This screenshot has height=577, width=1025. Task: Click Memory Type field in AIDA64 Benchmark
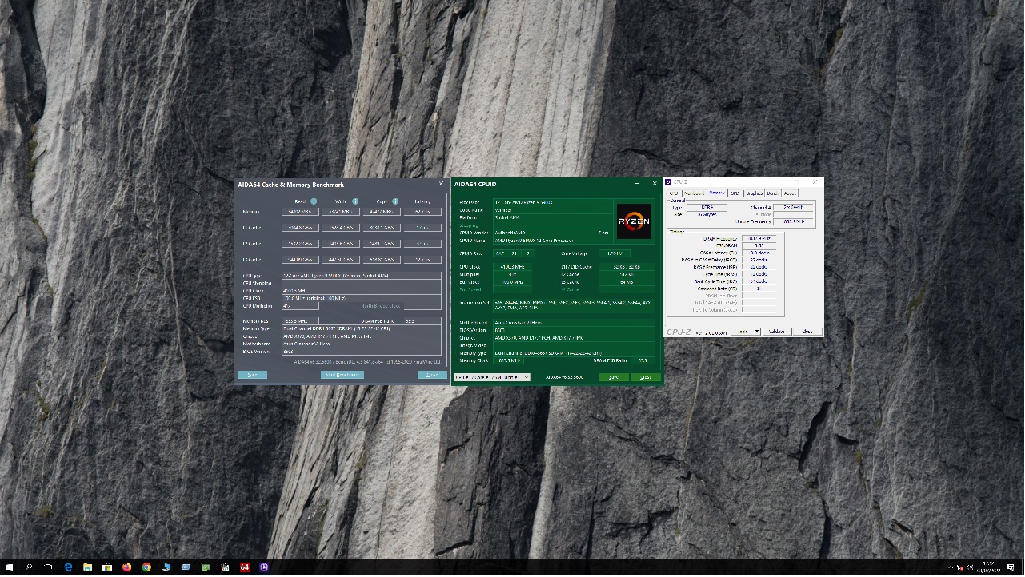pos(361,328)
